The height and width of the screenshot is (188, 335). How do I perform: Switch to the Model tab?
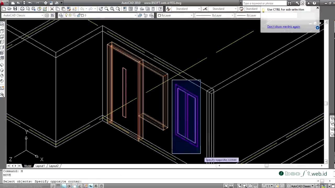(x=28, y=166)
